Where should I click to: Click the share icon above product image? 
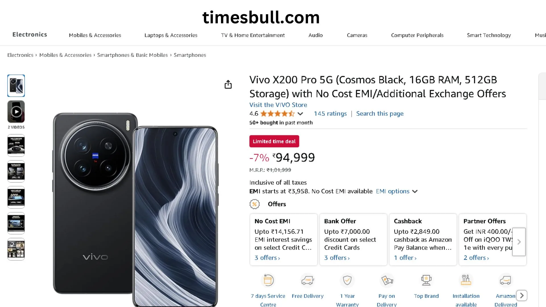(228, 84)
